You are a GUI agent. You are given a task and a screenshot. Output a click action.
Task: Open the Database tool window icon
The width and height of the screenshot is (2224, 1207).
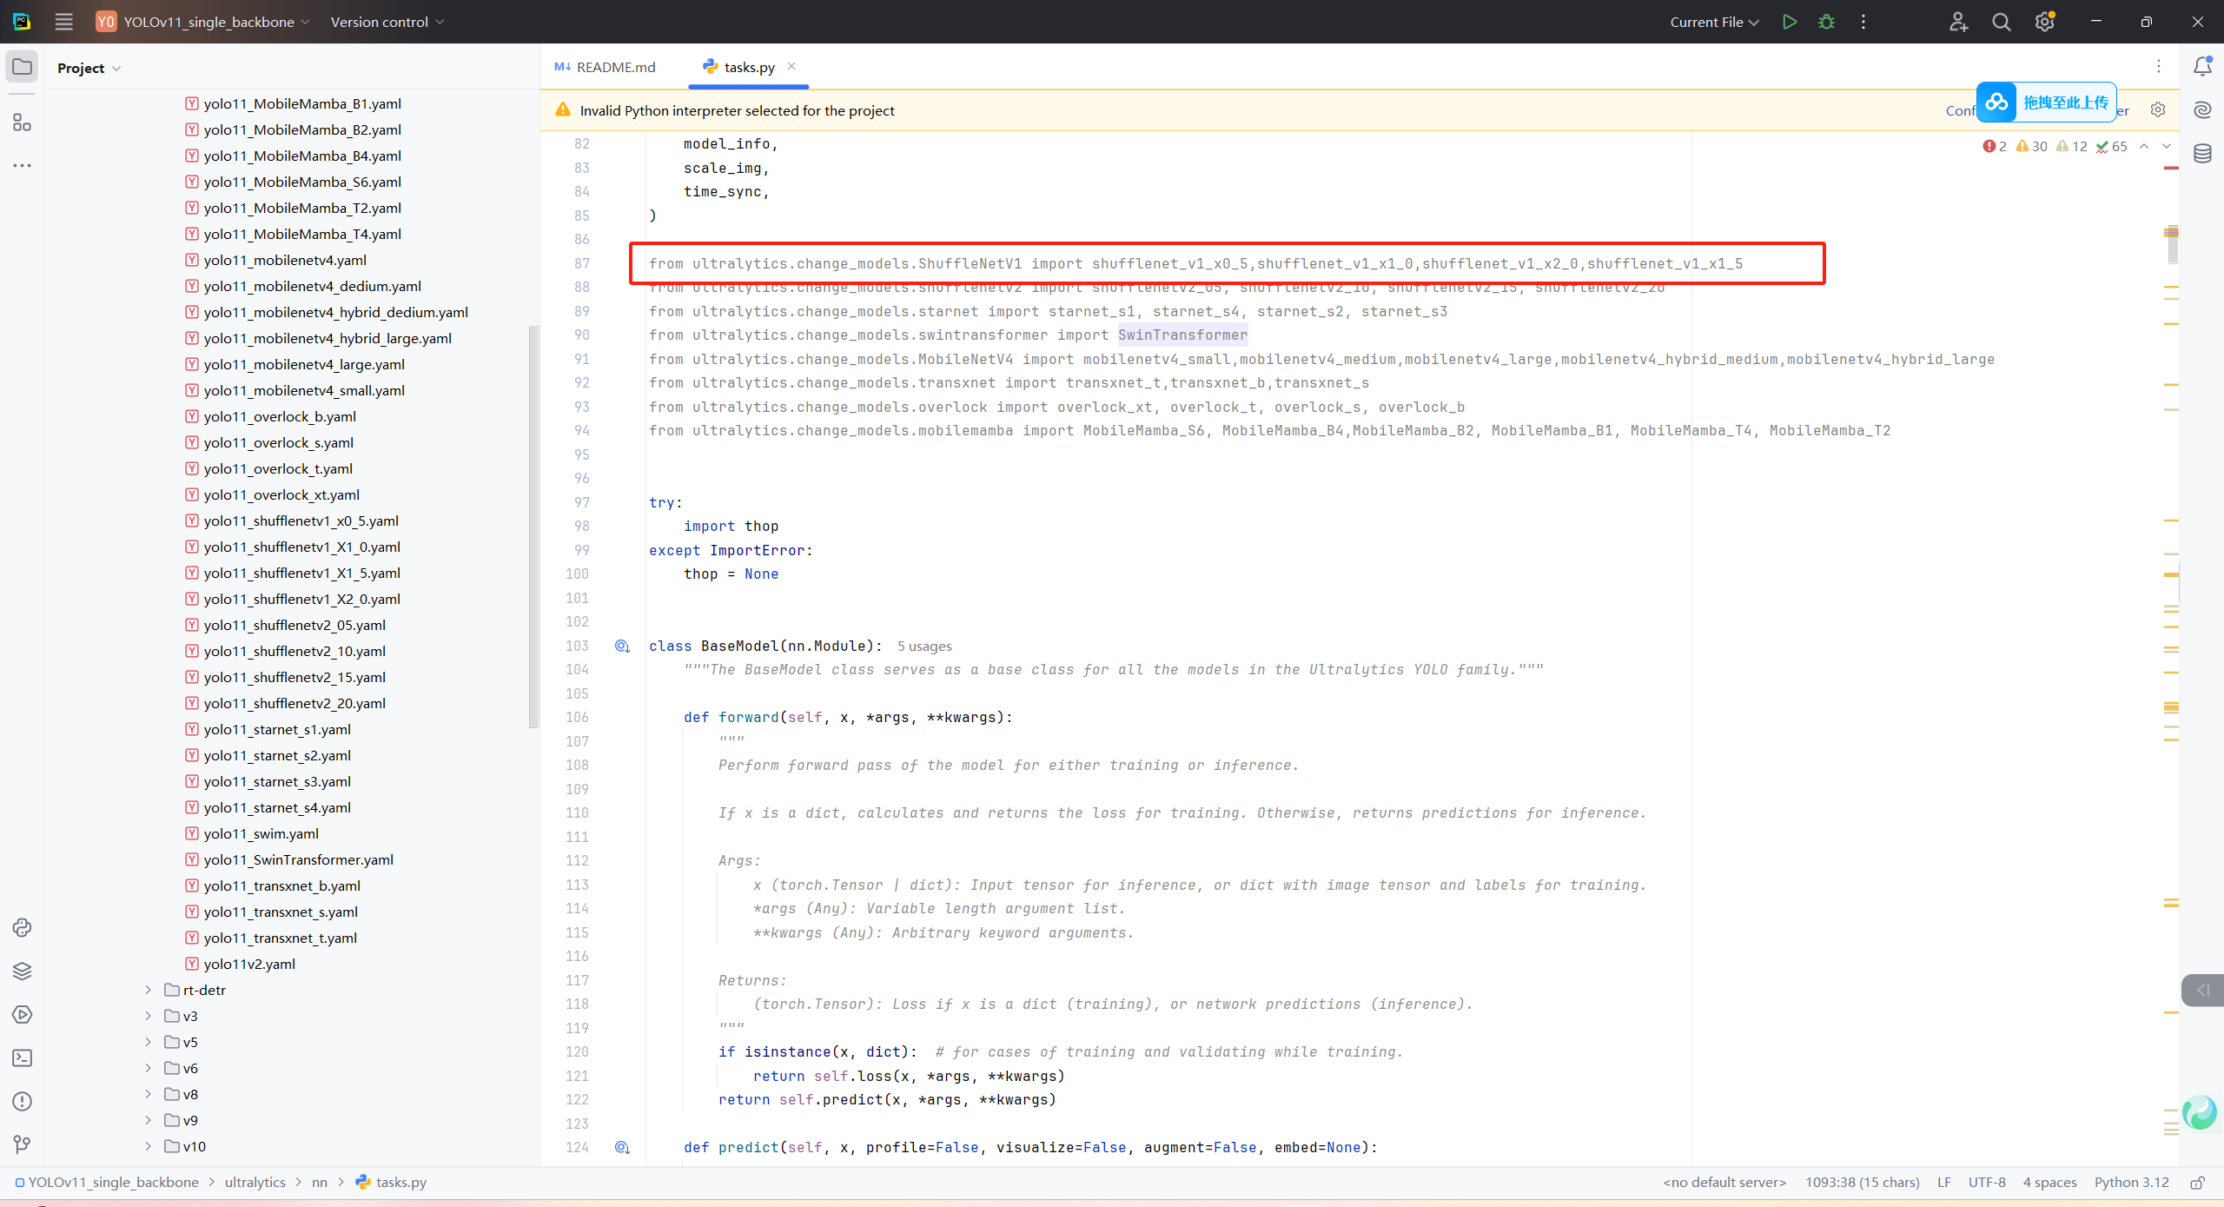tap(2202, 154)
